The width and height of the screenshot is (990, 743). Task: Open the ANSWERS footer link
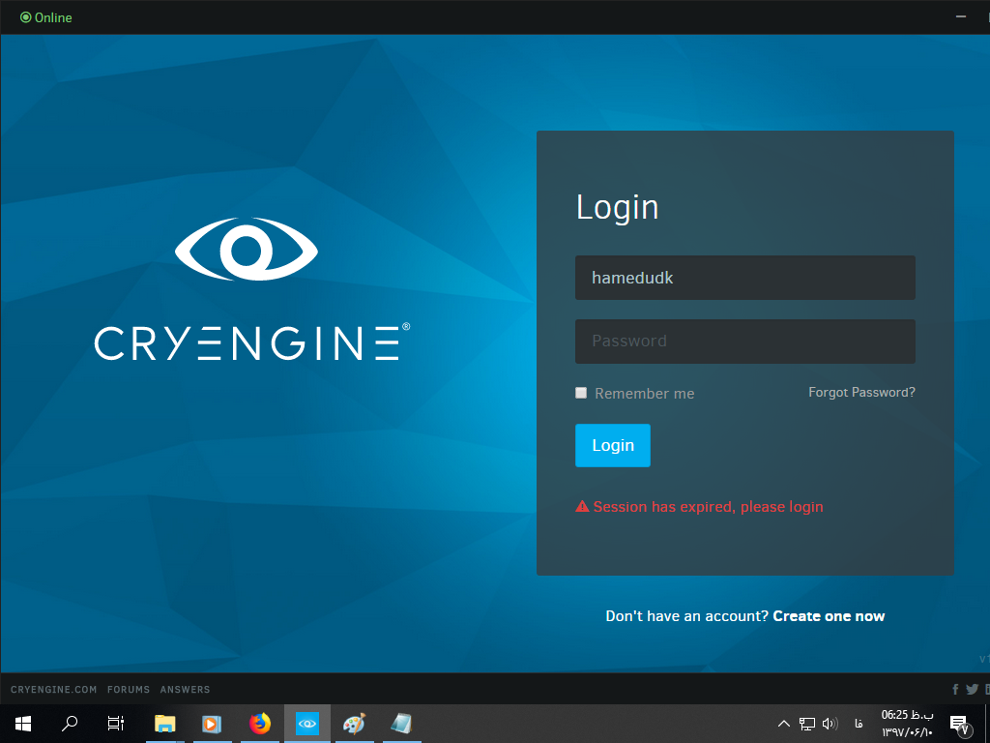(185, 689)
